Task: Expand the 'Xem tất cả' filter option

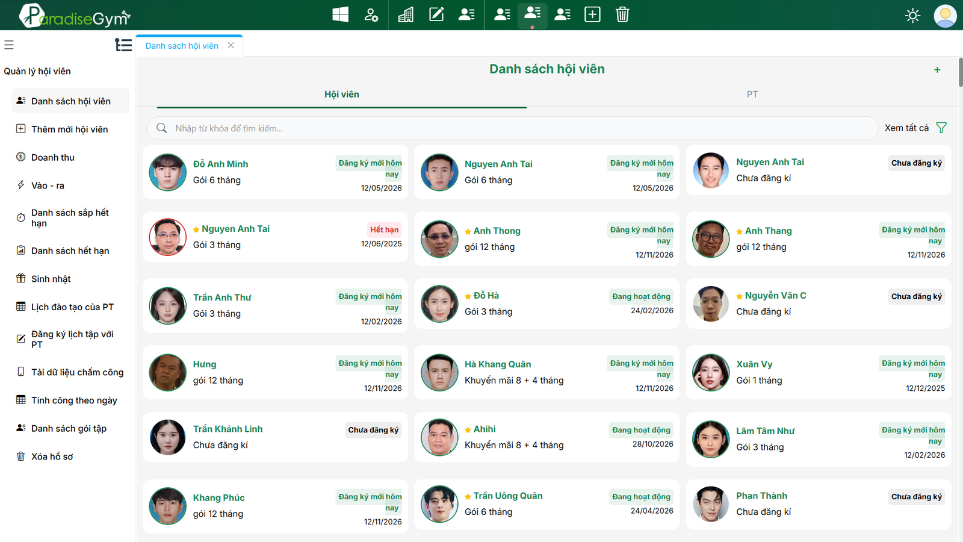Action: (x=906, y=128)
